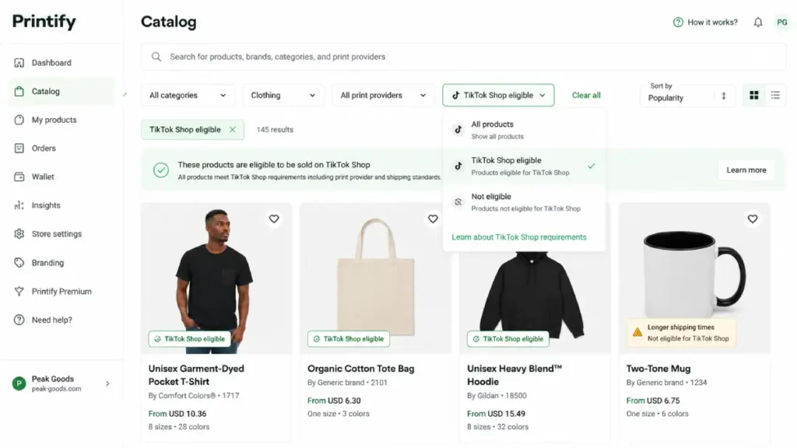Screen dimensions: 797x448
Task: Collapse the sidebar with the small arrow
Action: (125, 94)
